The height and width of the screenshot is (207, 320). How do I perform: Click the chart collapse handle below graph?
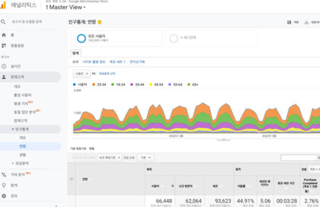223,139
